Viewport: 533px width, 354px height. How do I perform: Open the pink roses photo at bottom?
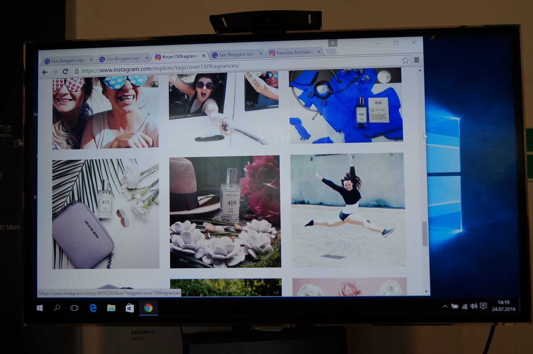click(x=350, y=286)
